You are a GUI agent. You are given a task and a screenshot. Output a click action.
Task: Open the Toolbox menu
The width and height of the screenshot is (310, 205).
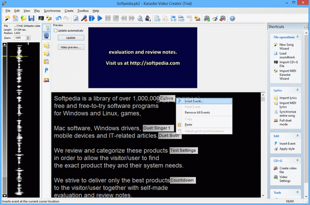83,11
